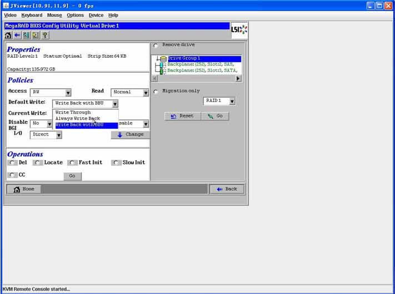Expand the RAID 1 migration level dropdown
The image size is (395, 294).
click(x=232, y=101)
